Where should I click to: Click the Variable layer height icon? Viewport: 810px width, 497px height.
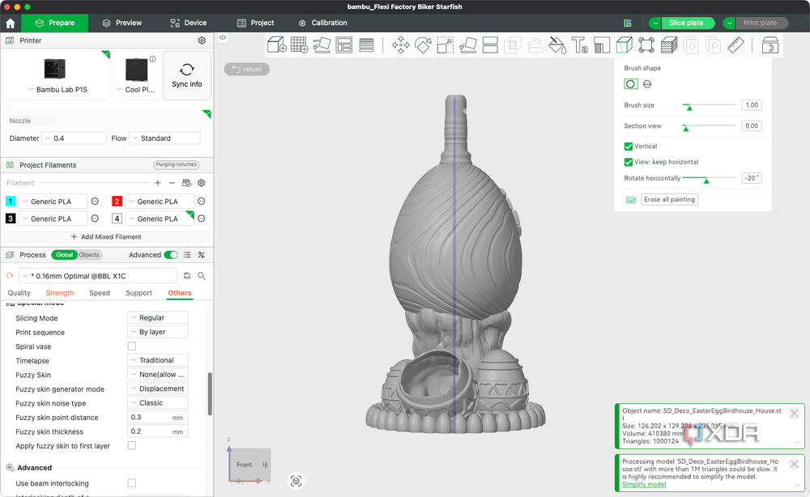pyautogui.click(x=366, y=45)
